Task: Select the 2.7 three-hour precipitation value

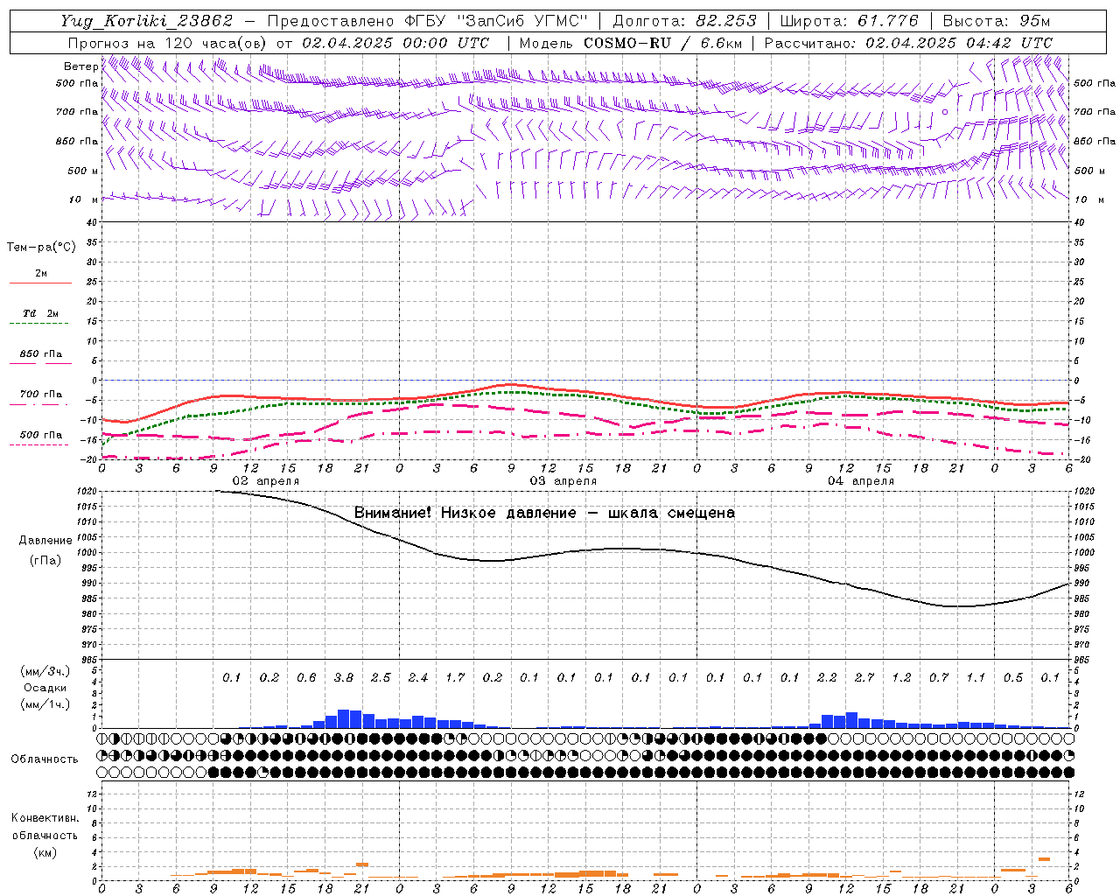Action: click(x=864, y=677)
